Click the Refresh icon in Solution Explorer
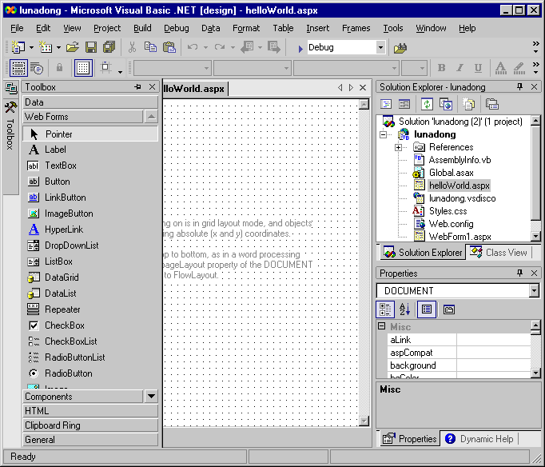Viewport: 545px width, 467px height. coord(427,104)
